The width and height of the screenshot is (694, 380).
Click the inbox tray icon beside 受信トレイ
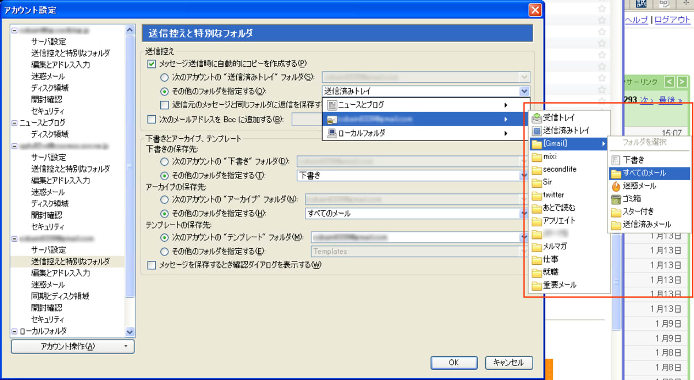coord(537,118)
